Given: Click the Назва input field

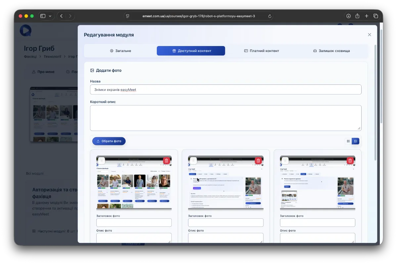Looking at the screenshot, I should (x=226, y=89).
